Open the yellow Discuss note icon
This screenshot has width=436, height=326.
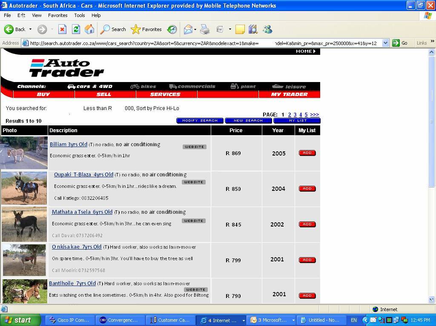(x=240, y=29)
